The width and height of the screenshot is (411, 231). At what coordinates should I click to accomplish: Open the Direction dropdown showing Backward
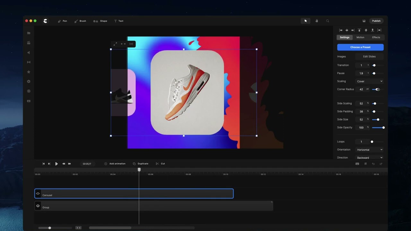click(369, 158)
